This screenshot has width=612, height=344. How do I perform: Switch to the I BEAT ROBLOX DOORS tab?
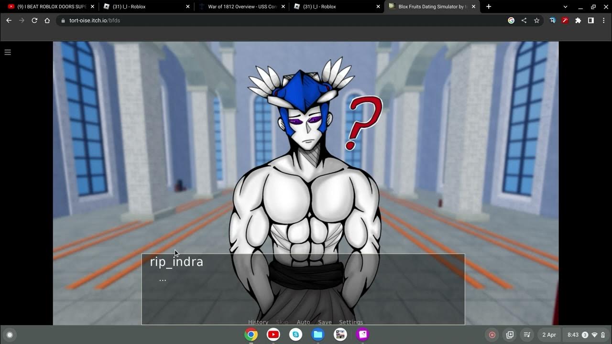pos(50,7)
